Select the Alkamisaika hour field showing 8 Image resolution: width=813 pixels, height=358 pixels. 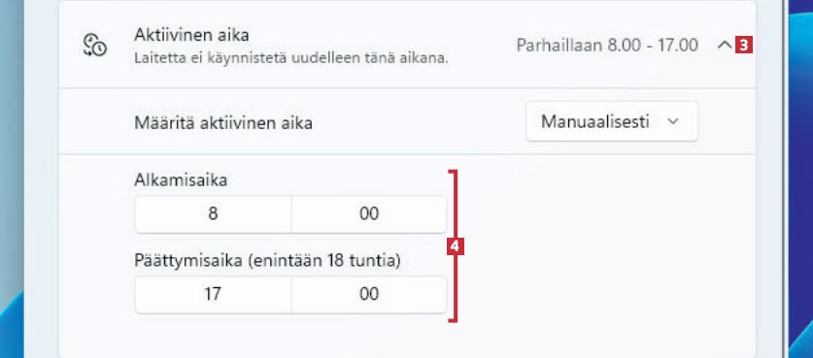click(x=213, y=214)
